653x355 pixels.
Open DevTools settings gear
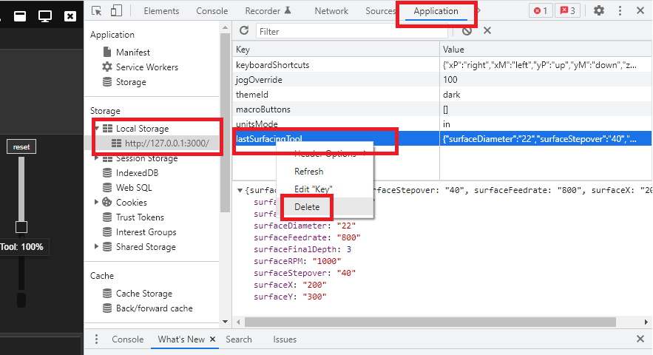point(599,11)
